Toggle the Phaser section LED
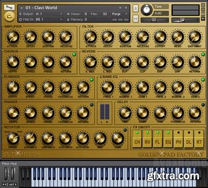The width and height of the screenshot is (208, 188). click(92, 105)
